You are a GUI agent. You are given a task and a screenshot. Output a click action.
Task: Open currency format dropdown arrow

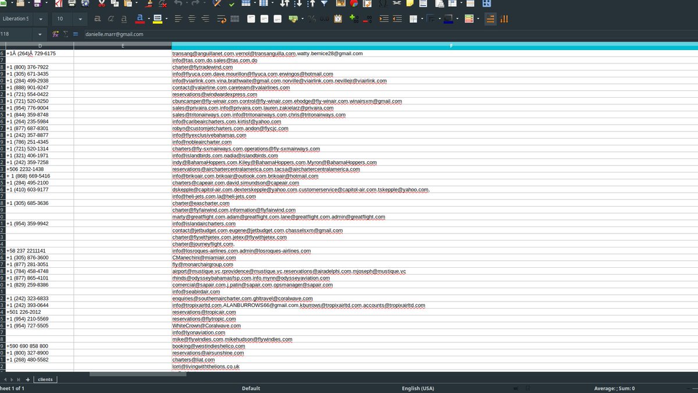tap(302, 19)
